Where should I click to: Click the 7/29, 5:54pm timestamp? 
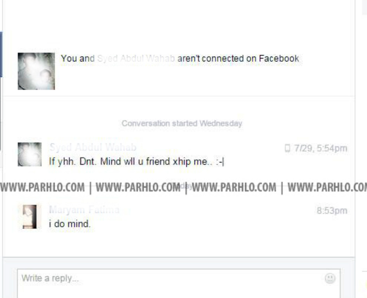(x=321, y=148)
